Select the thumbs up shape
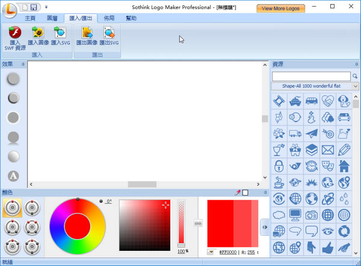The image size is (361, 266). click(328, 248)
